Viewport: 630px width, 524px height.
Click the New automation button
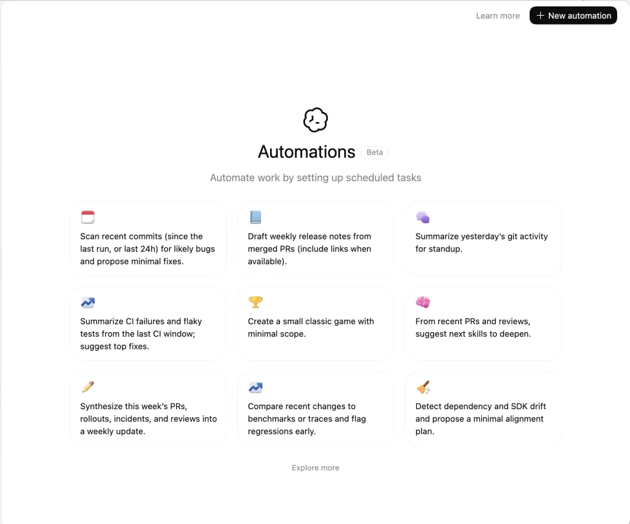pyautogui.click(x=573, y=16)
